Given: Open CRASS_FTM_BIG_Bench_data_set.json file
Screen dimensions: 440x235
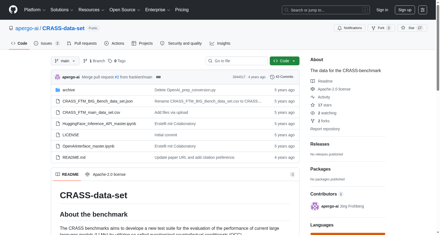Looking at the screenshot, I should (x=98, y=101).
